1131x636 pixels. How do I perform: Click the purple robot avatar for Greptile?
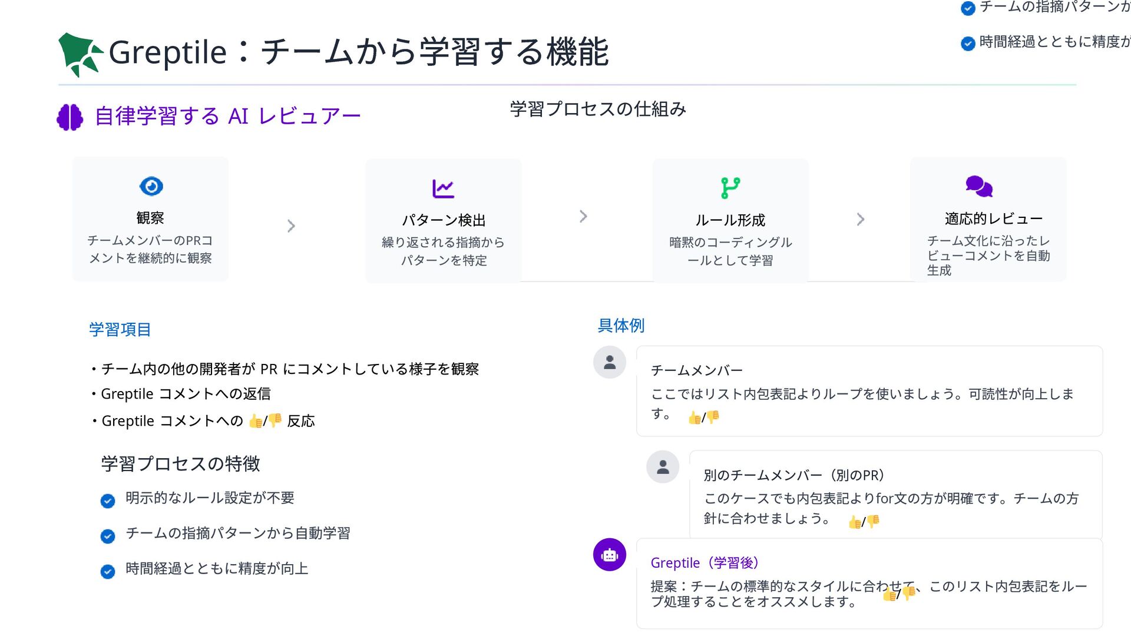(x=610, y=555)
